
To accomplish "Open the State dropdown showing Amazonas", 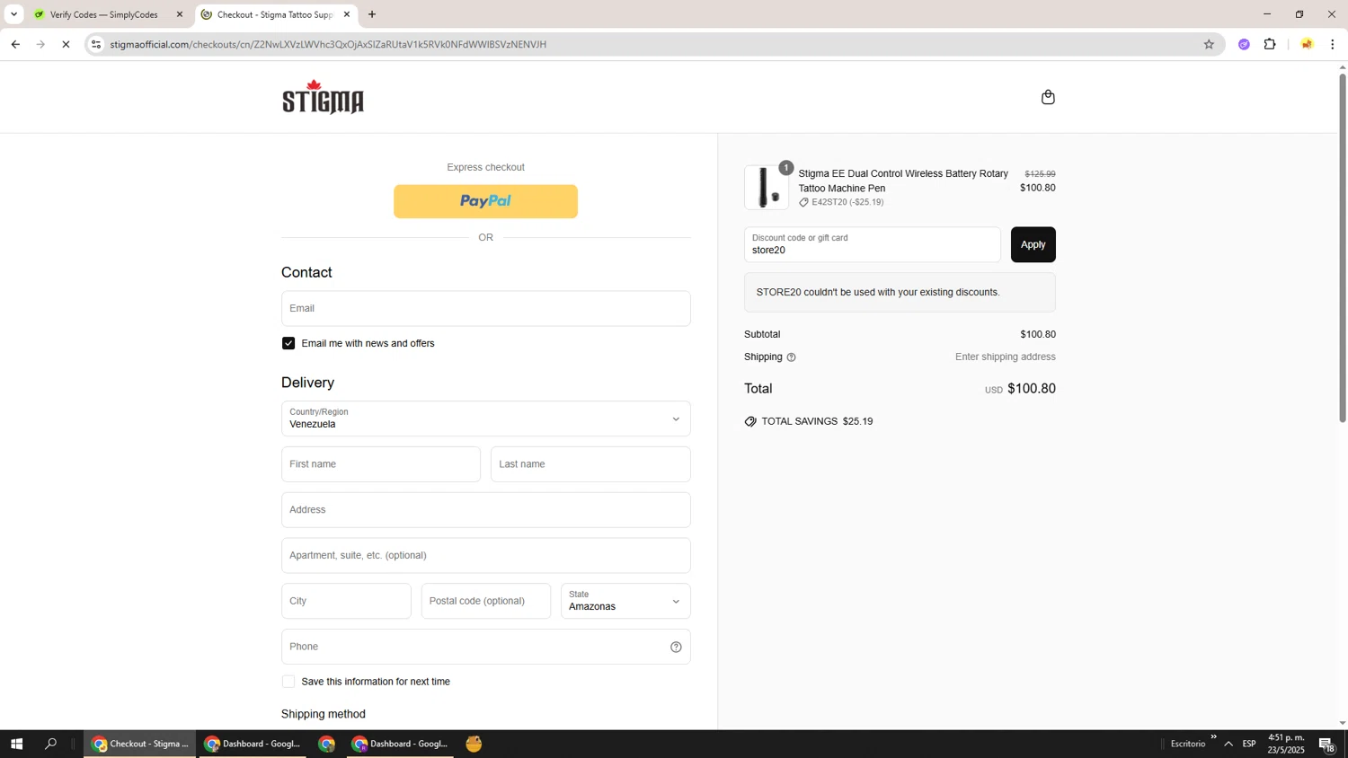I will pyautogui.click(x=625, y=601).
